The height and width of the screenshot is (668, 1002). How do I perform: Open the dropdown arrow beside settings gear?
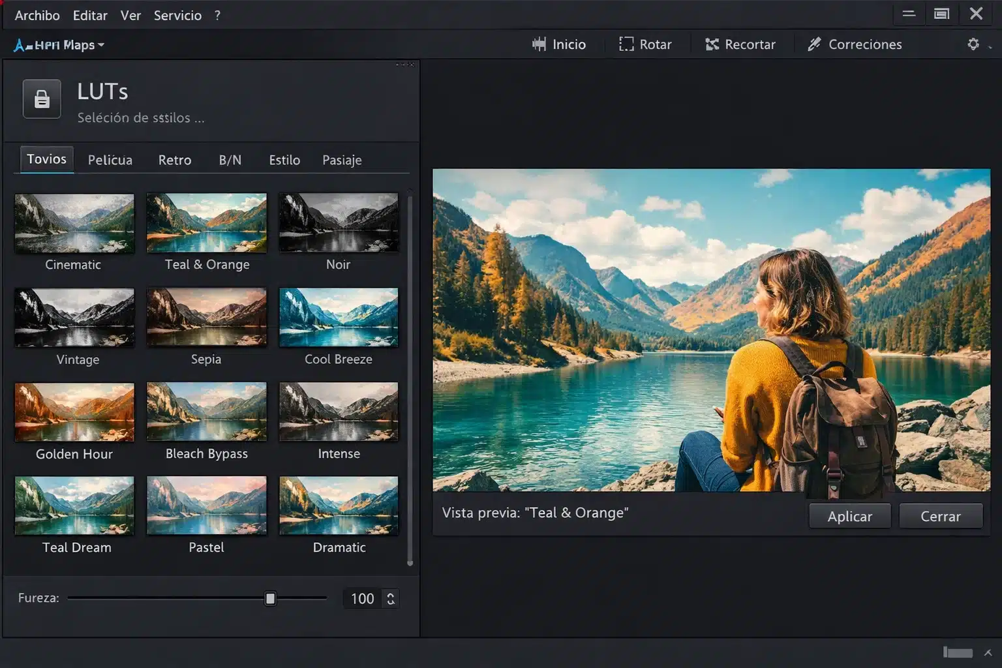pyautogui.click(x=990, y=47)
